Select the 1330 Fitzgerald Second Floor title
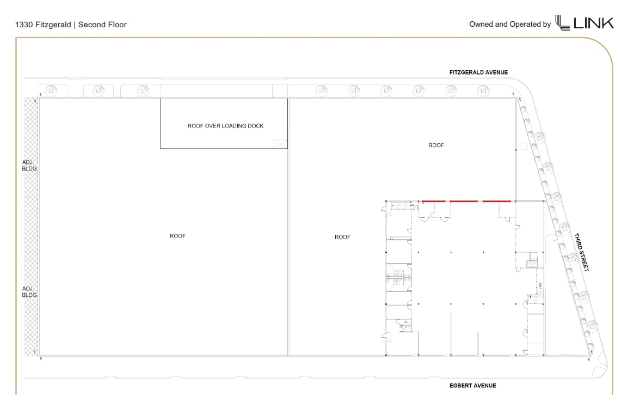621x395 pixels. [71, 25]
